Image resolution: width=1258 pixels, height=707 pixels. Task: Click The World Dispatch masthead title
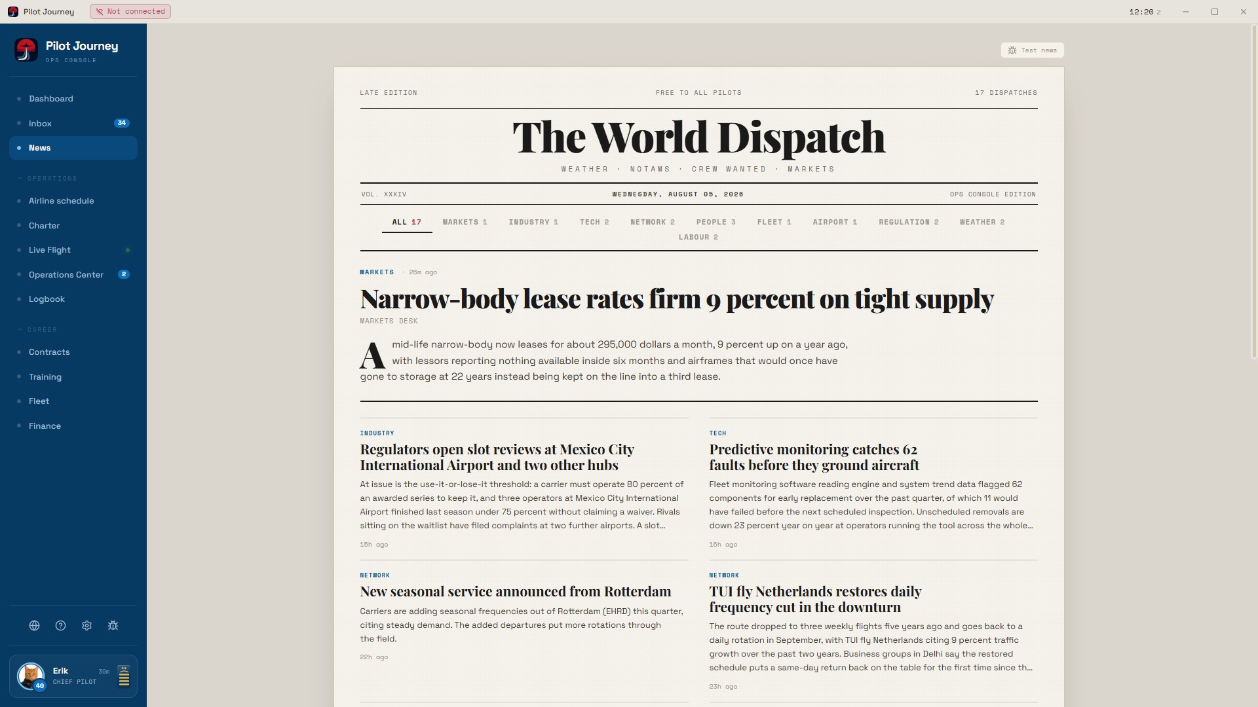698,137
